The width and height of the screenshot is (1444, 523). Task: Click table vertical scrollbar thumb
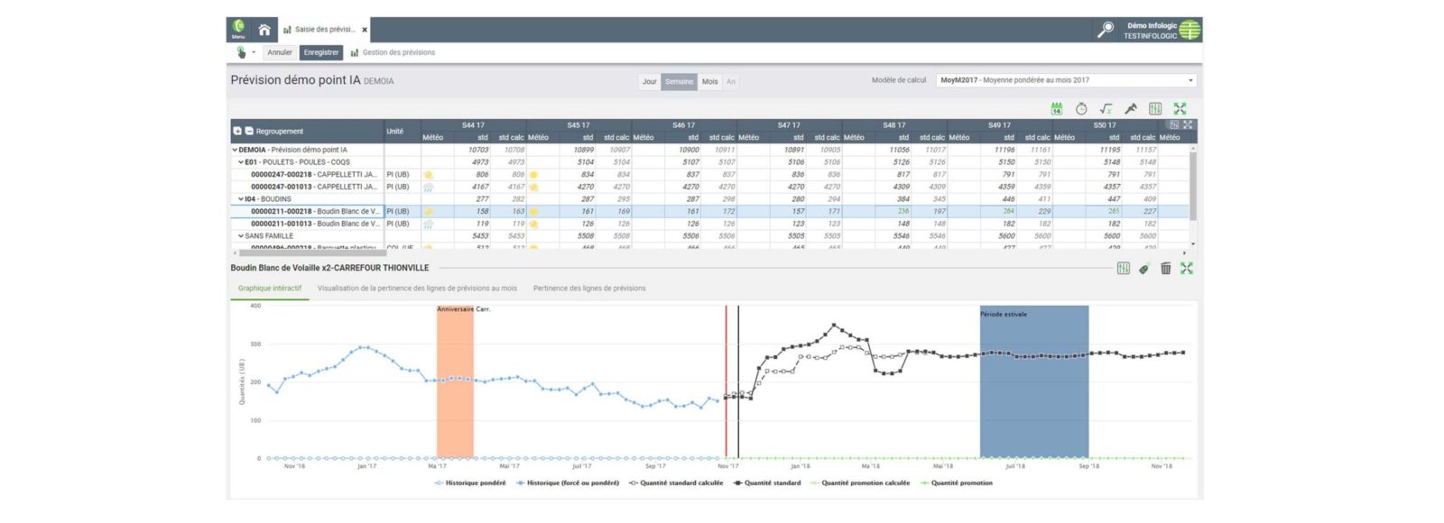1193,185
